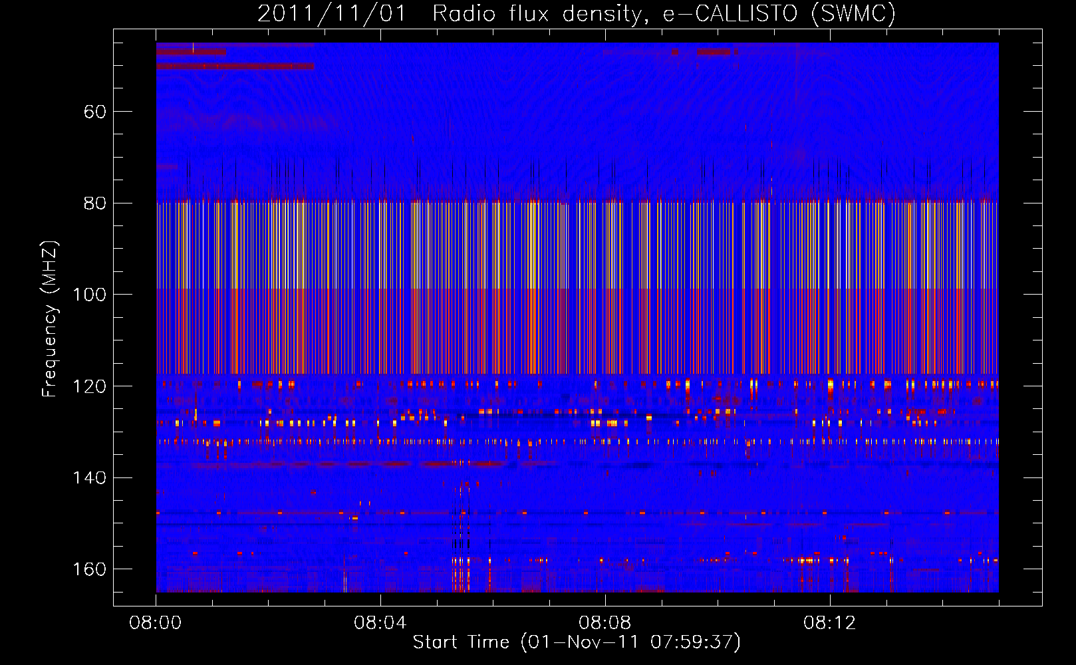Click the 08:08 time tick label

[605, 623]
